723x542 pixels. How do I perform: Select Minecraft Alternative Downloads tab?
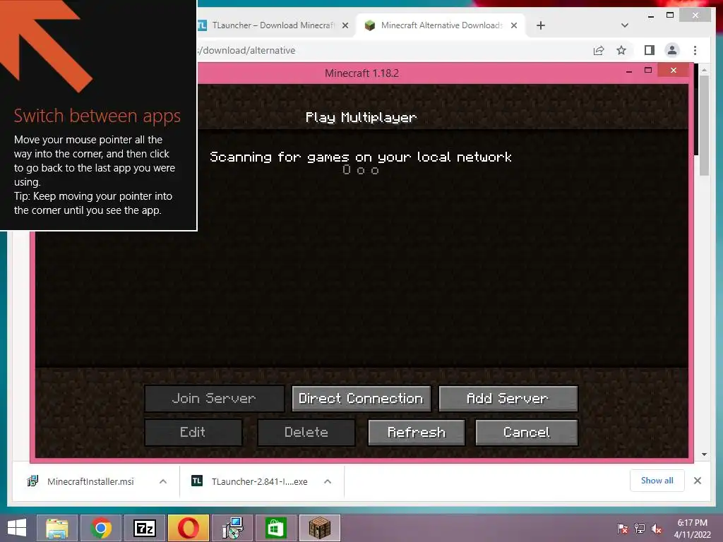(441, 25)
